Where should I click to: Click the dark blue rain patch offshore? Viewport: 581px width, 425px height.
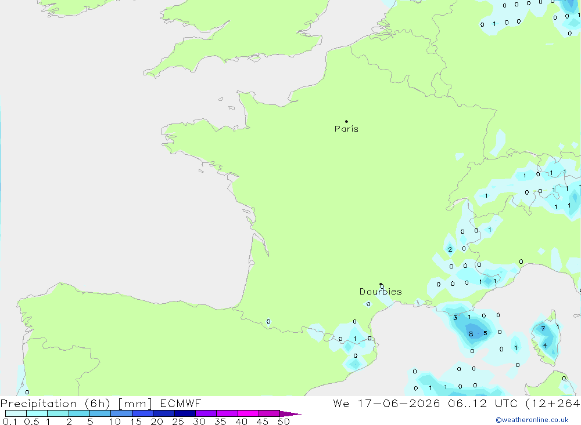click(476, 331)
